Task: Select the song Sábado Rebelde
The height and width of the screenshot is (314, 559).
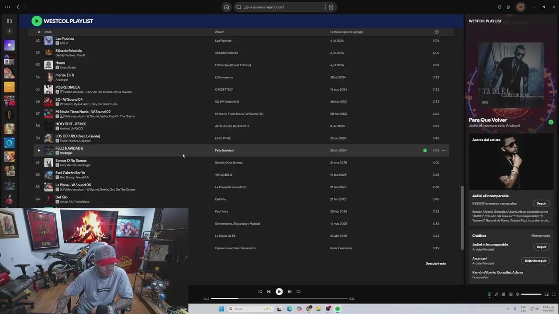Action: (x=69, y=51)
